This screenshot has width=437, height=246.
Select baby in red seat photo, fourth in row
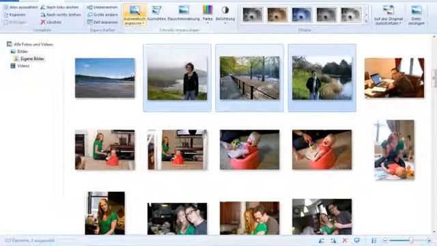[x=322, y=150]
